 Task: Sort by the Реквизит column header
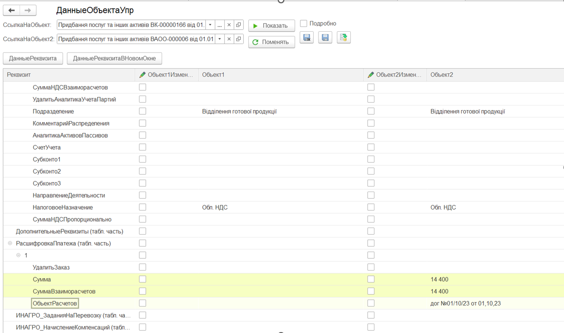(69, 75)
